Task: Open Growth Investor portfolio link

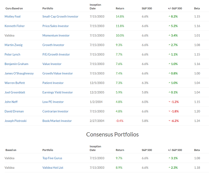Action: 53,45
